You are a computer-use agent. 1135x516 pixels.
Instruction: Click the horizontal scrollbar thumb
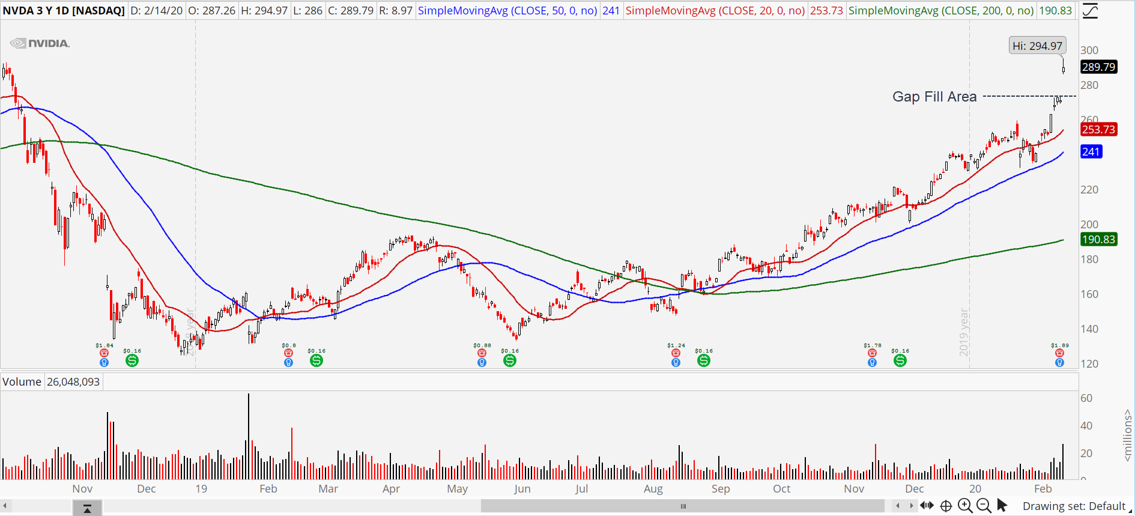(x=683, y=506)
